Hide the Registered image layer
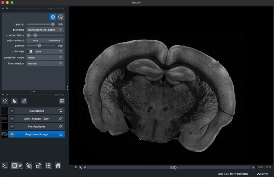The height and width of the screenshot is (177, 274). 12,134
